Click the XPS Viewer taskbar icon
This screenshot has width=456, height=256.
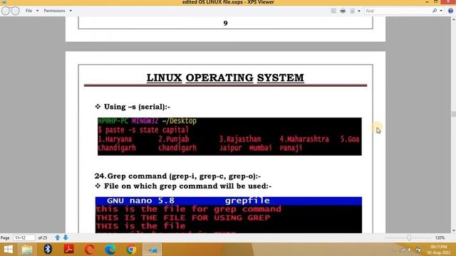(152, 250)
